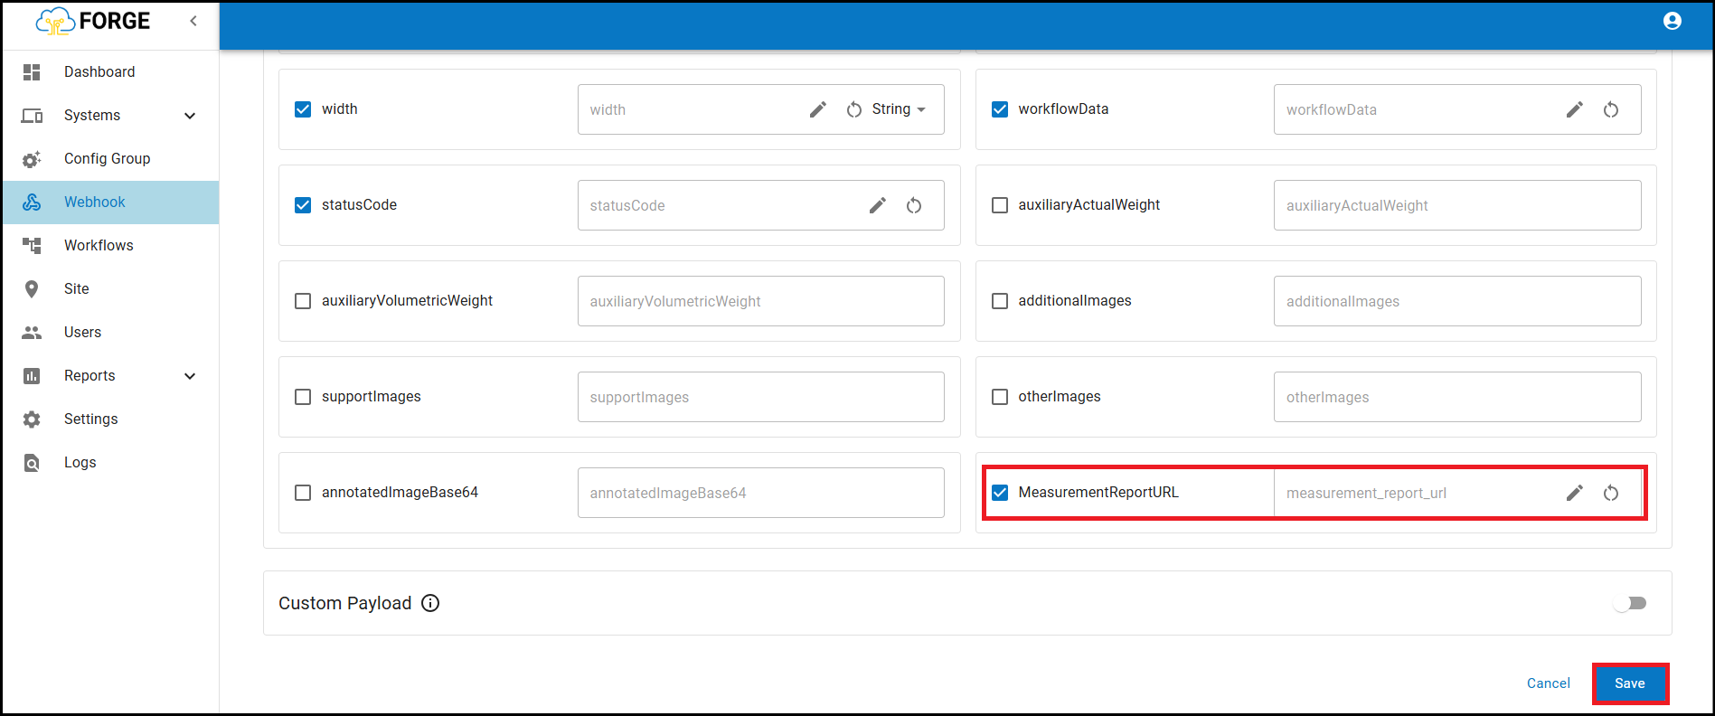1715x716 pixels.
Task: Expand the Reports submenu
Action: click(x=190, y=376)
